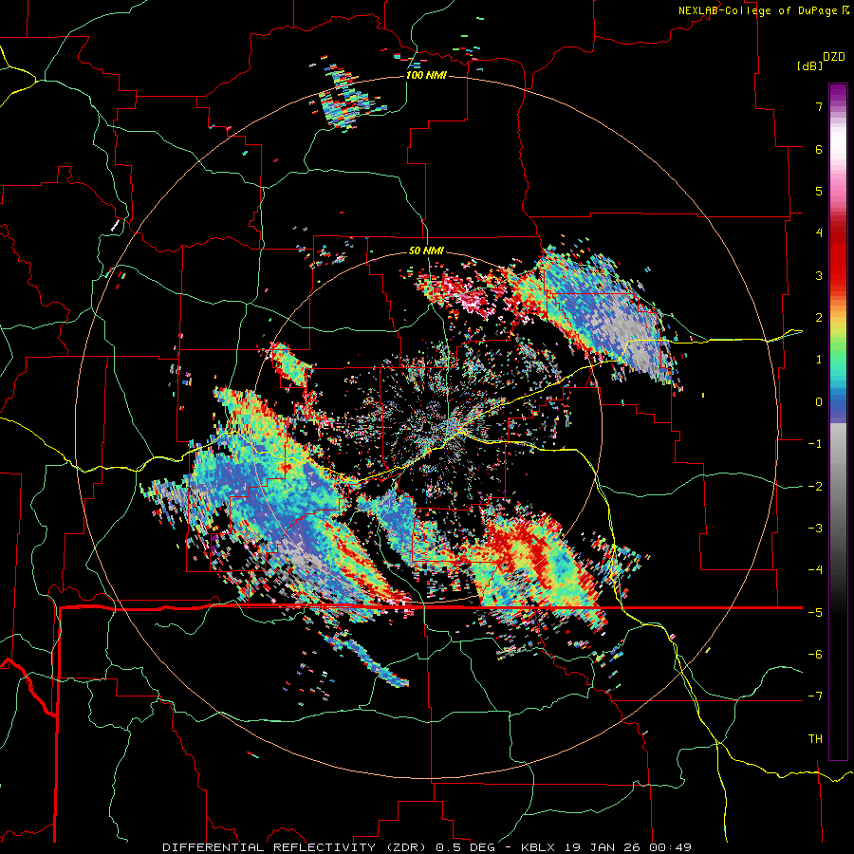Click the 0 scale value
The width and height of the screenshot is (854, 854).
(x=819, y=402)
